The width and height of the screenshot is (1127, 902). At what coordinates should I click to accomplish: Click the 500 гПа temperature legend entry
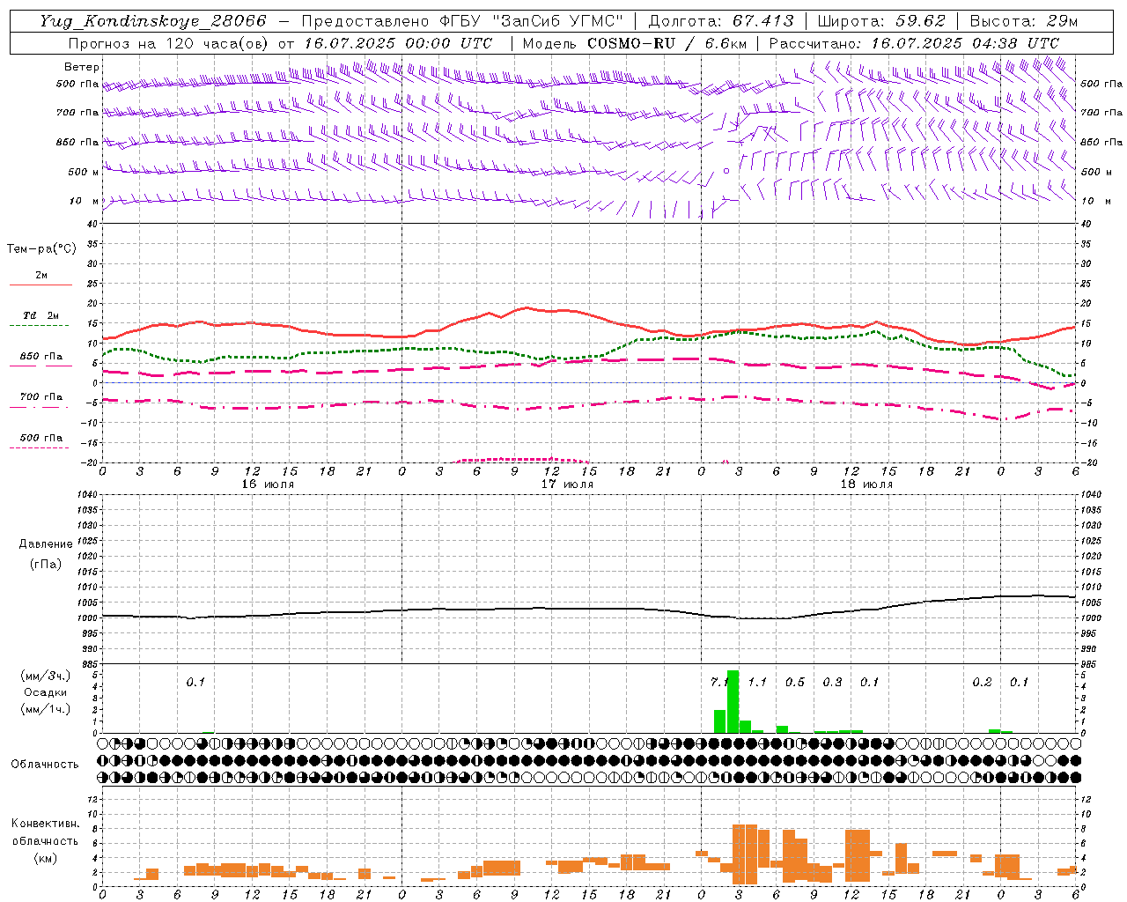click(x=41, y=441)
